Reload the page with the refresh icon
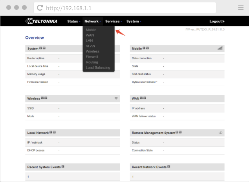The image size is (249, 182). click(40, 8)
